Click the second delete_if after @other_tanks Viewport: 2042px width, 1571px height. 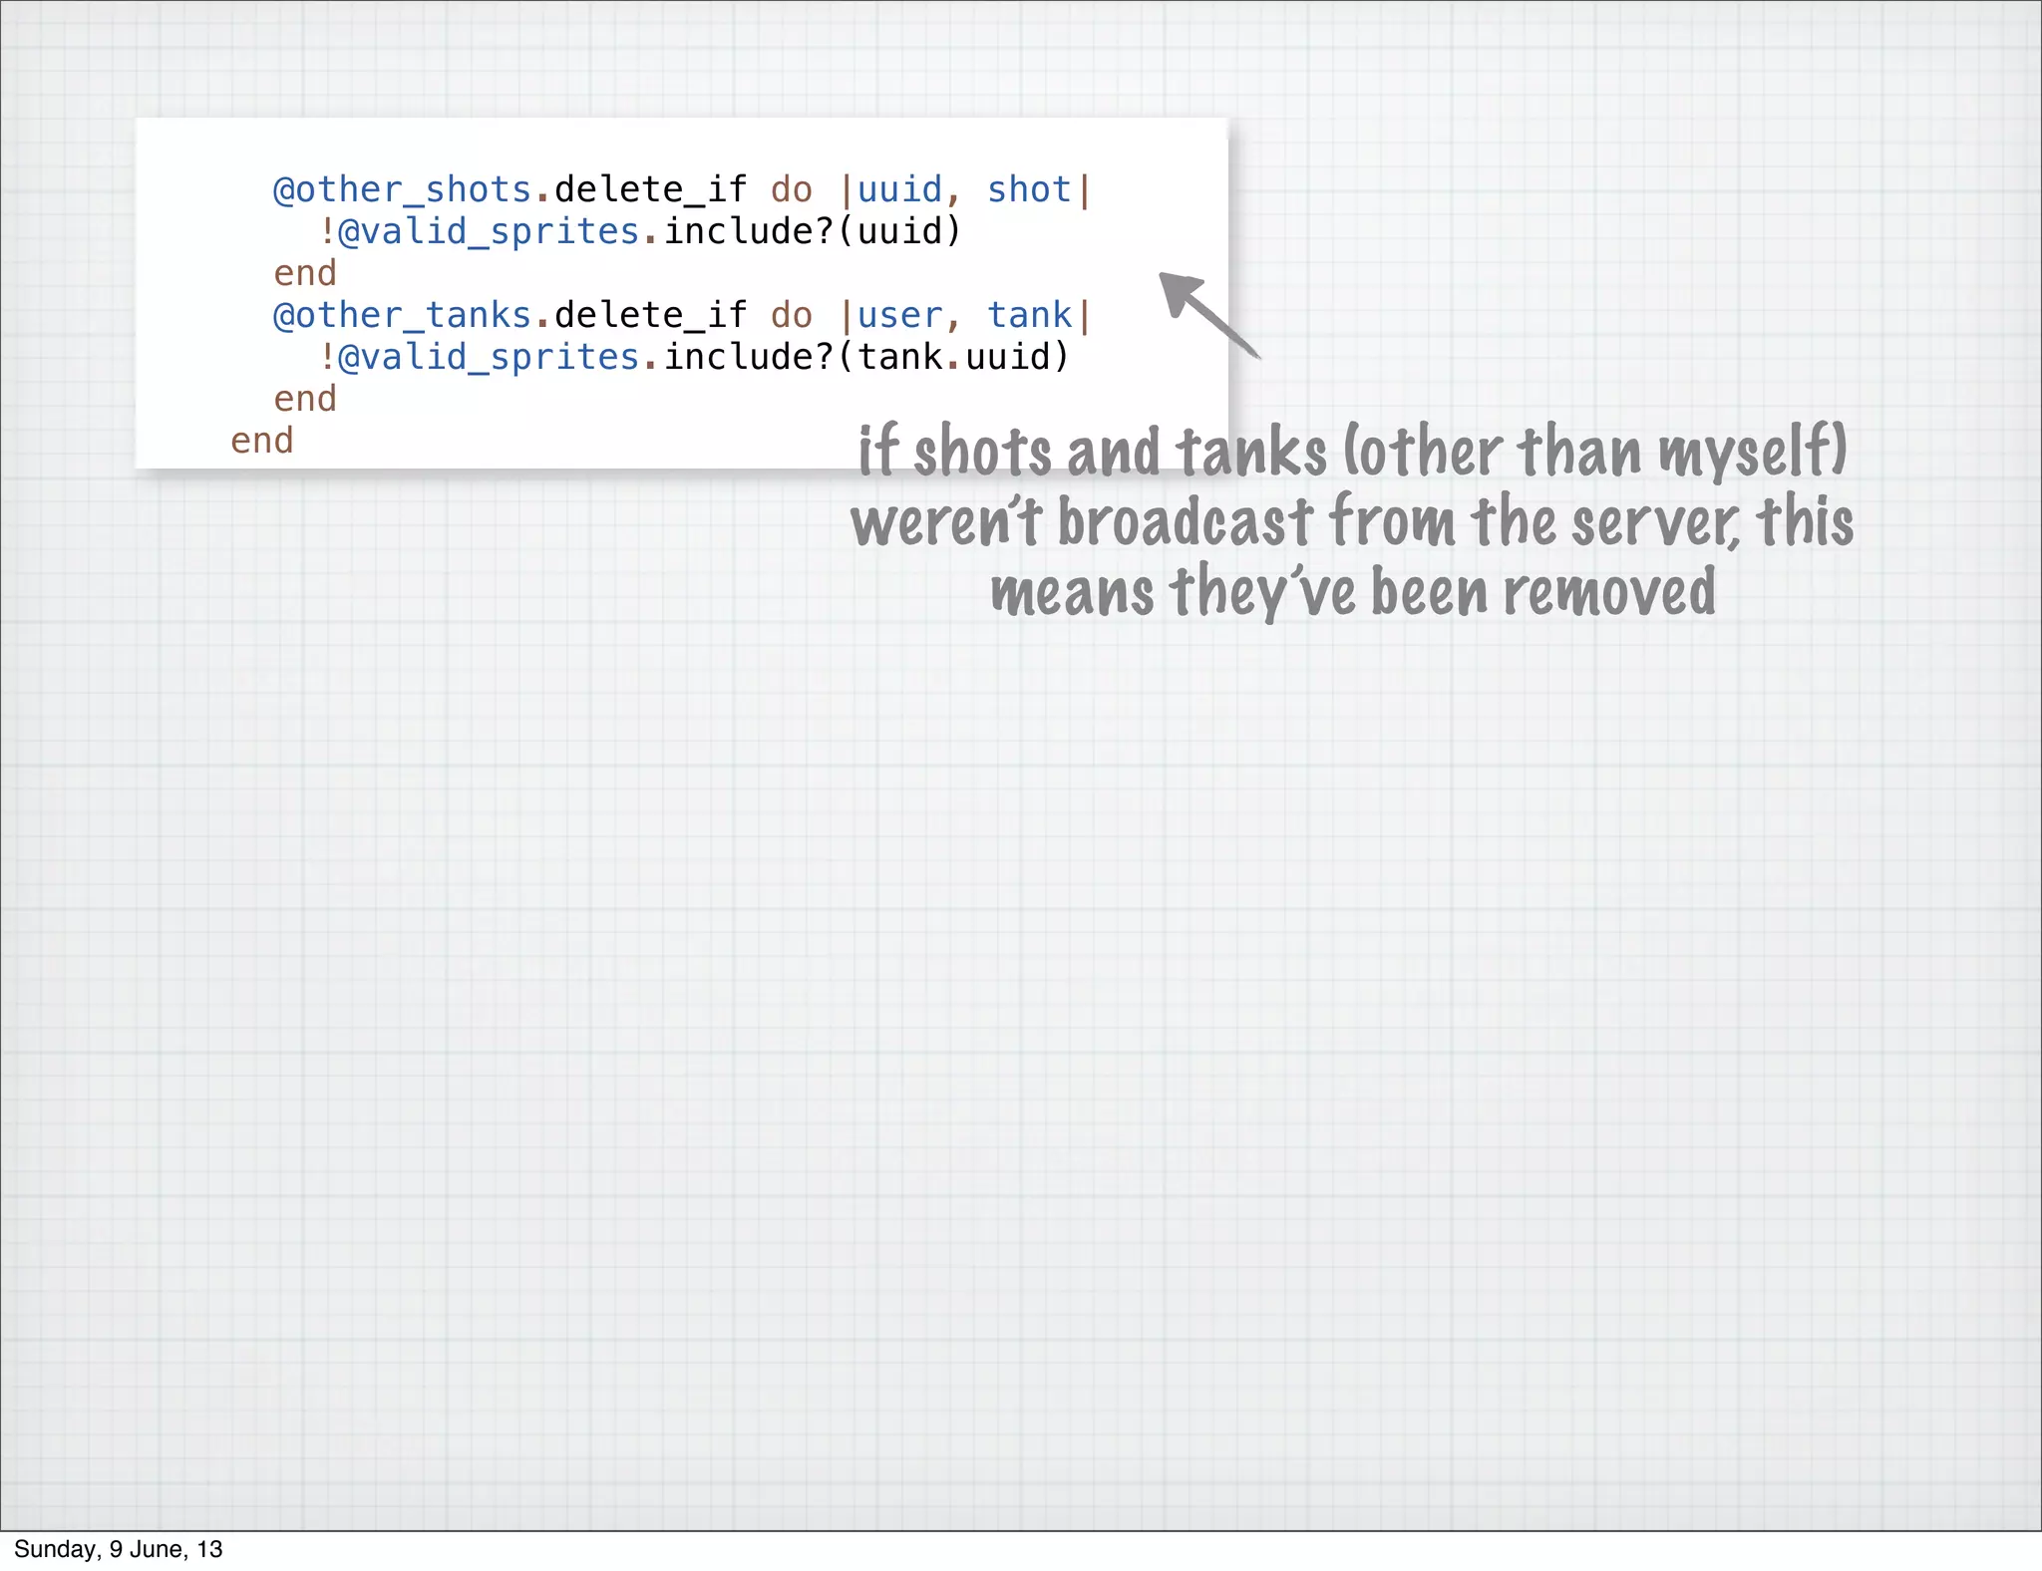coord(650,315)
